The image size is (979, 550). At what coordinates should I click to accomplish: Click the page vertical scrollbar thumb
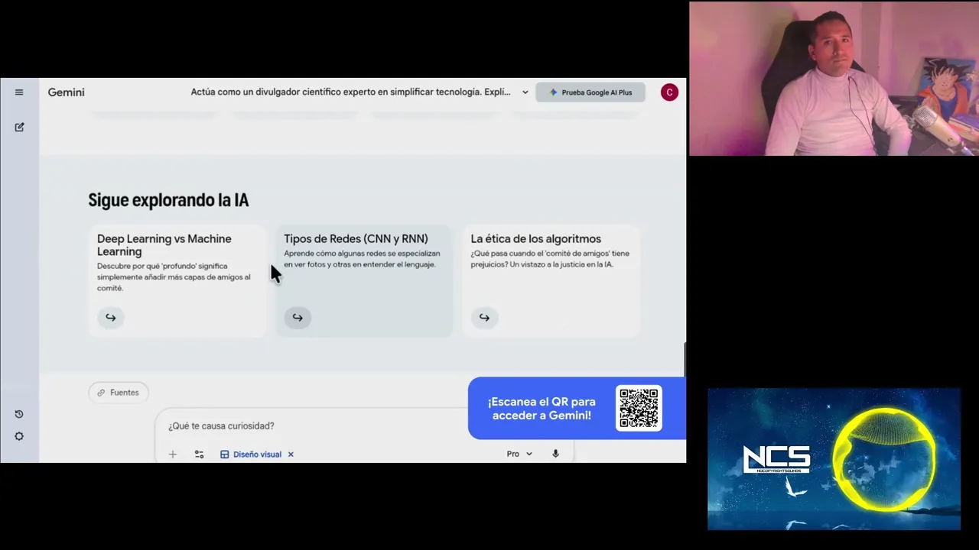(684, 359)
